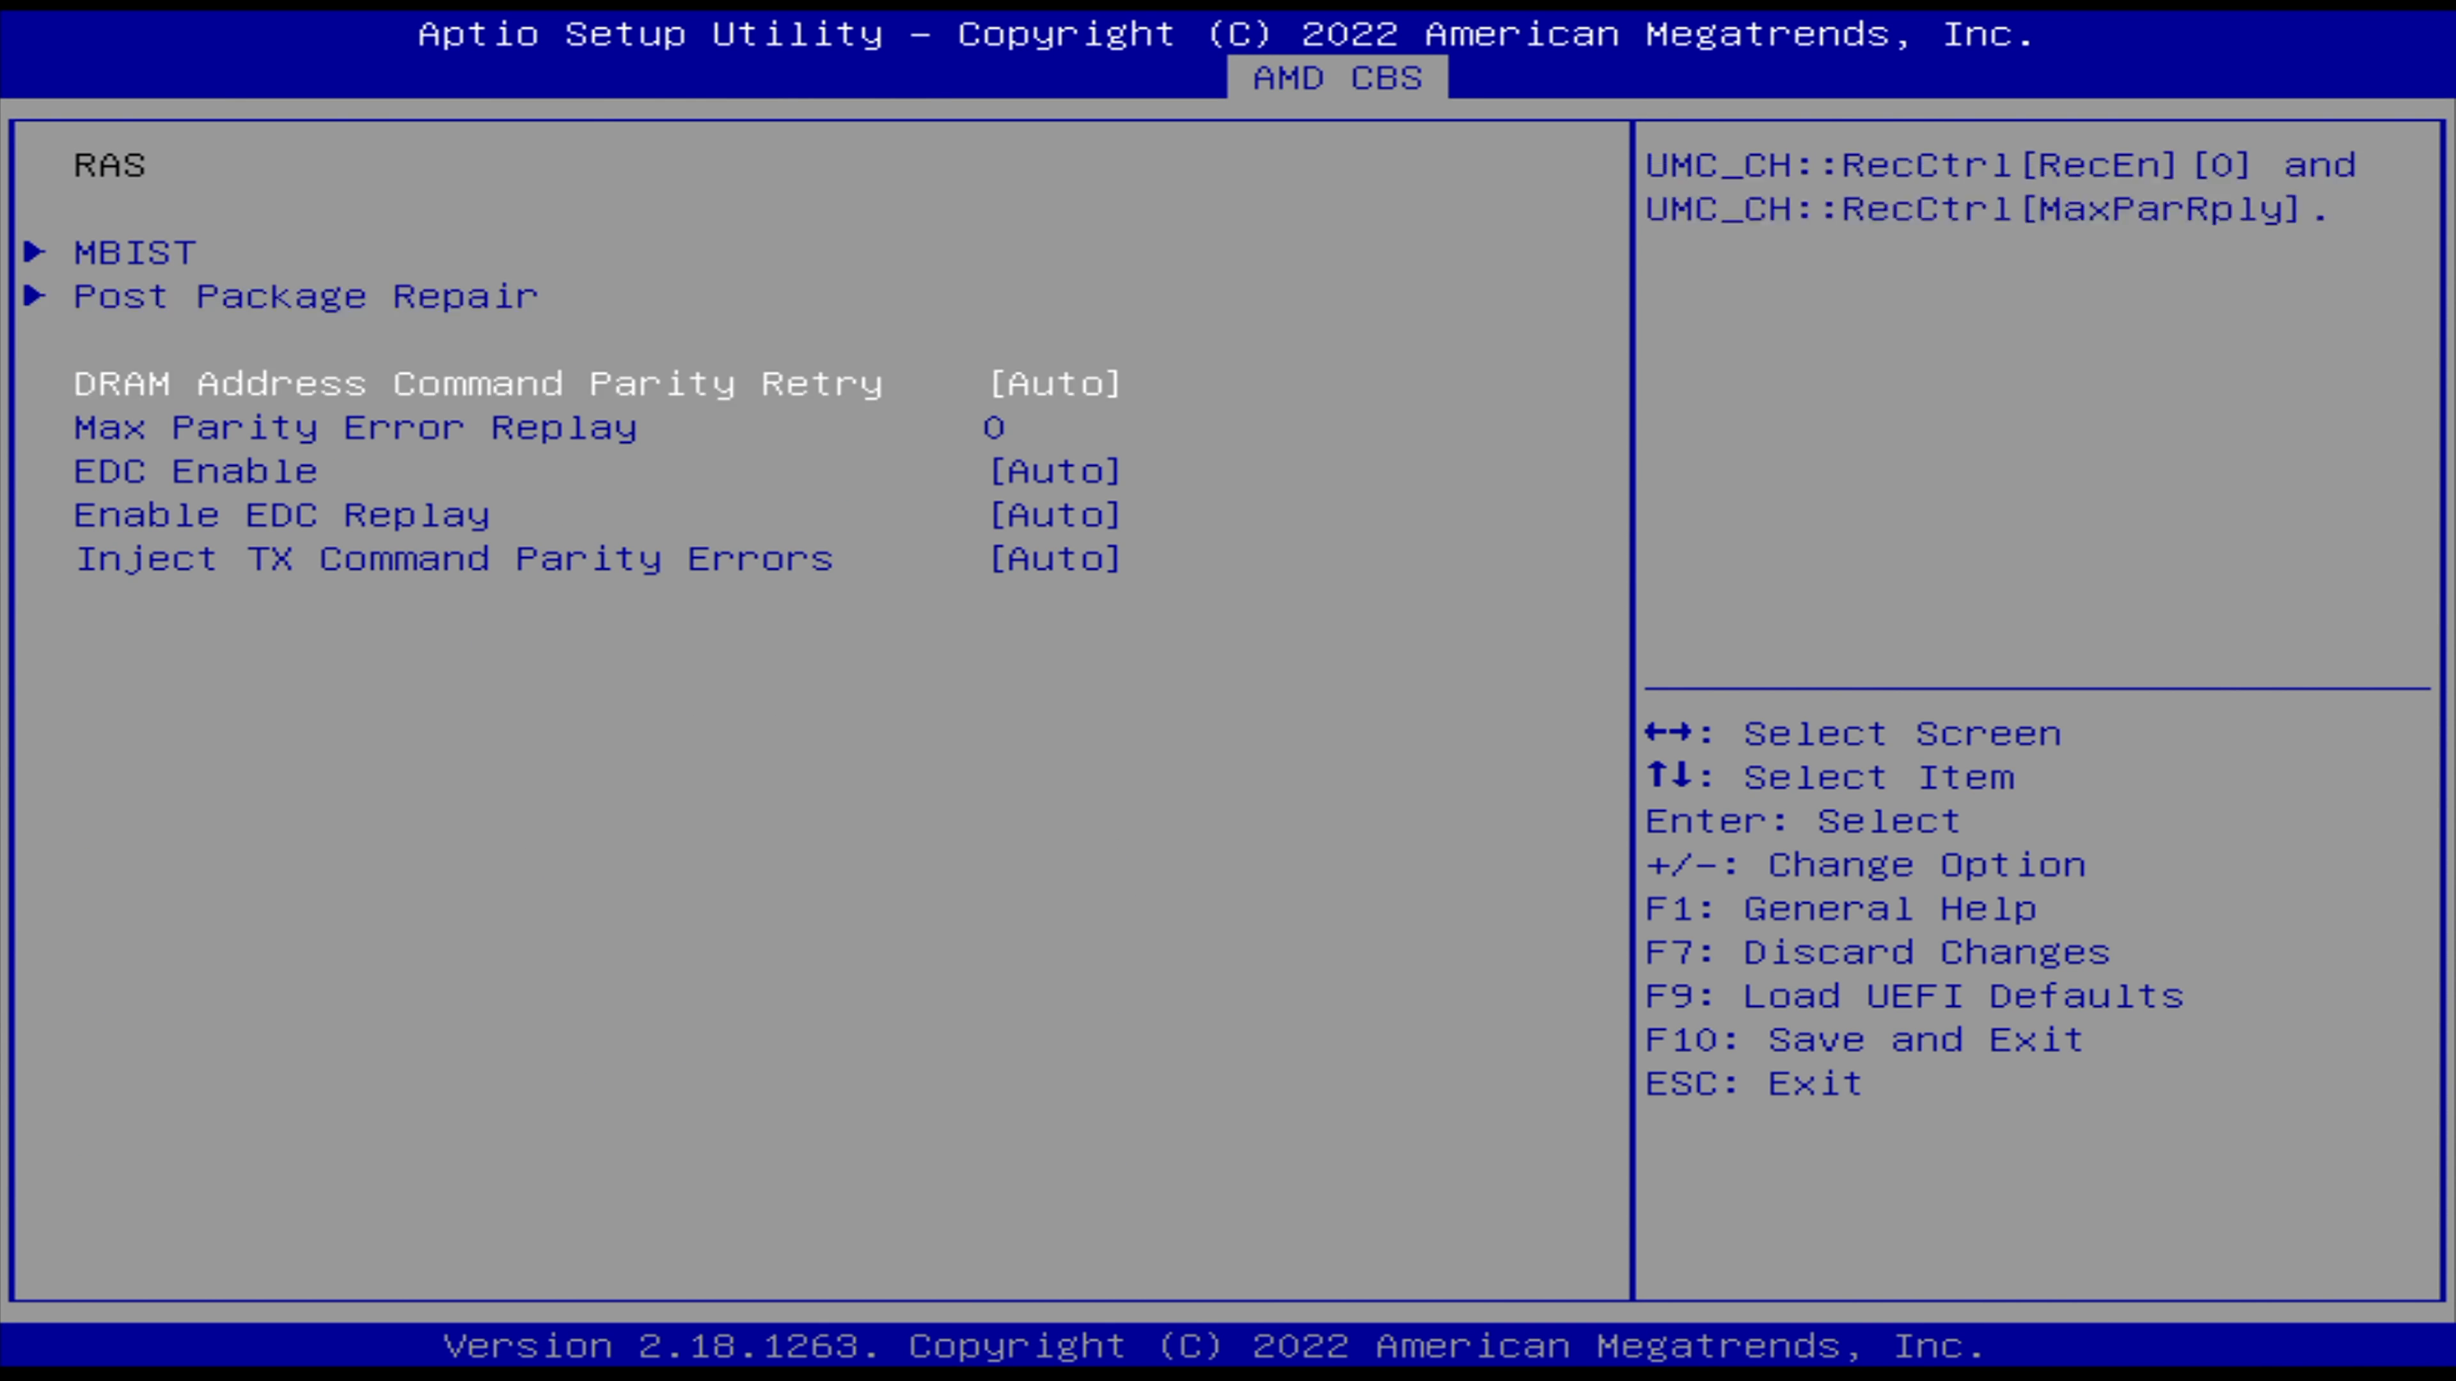Click the F10: Save and Exit hint
The image size is (2456, 1381).
(1865, 1040)
